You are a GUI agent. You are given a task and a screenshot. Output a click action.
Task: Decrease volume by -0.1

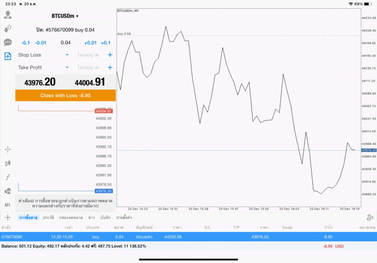[x=25, y=42]
